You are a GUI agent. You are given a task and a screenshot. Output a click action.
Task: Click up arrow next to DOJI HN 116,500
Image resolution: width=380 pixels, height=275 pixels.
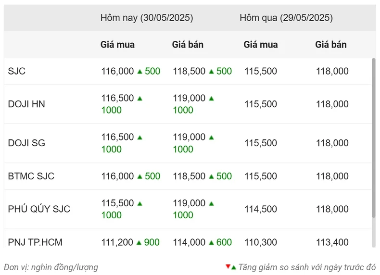click(139, 99)
